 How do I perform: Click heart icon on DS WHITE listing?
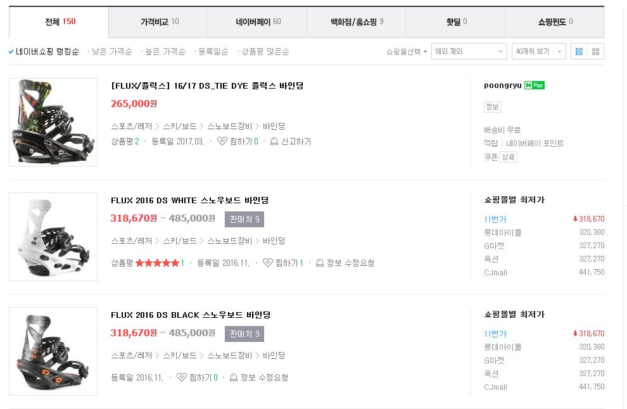coord(267,263)
